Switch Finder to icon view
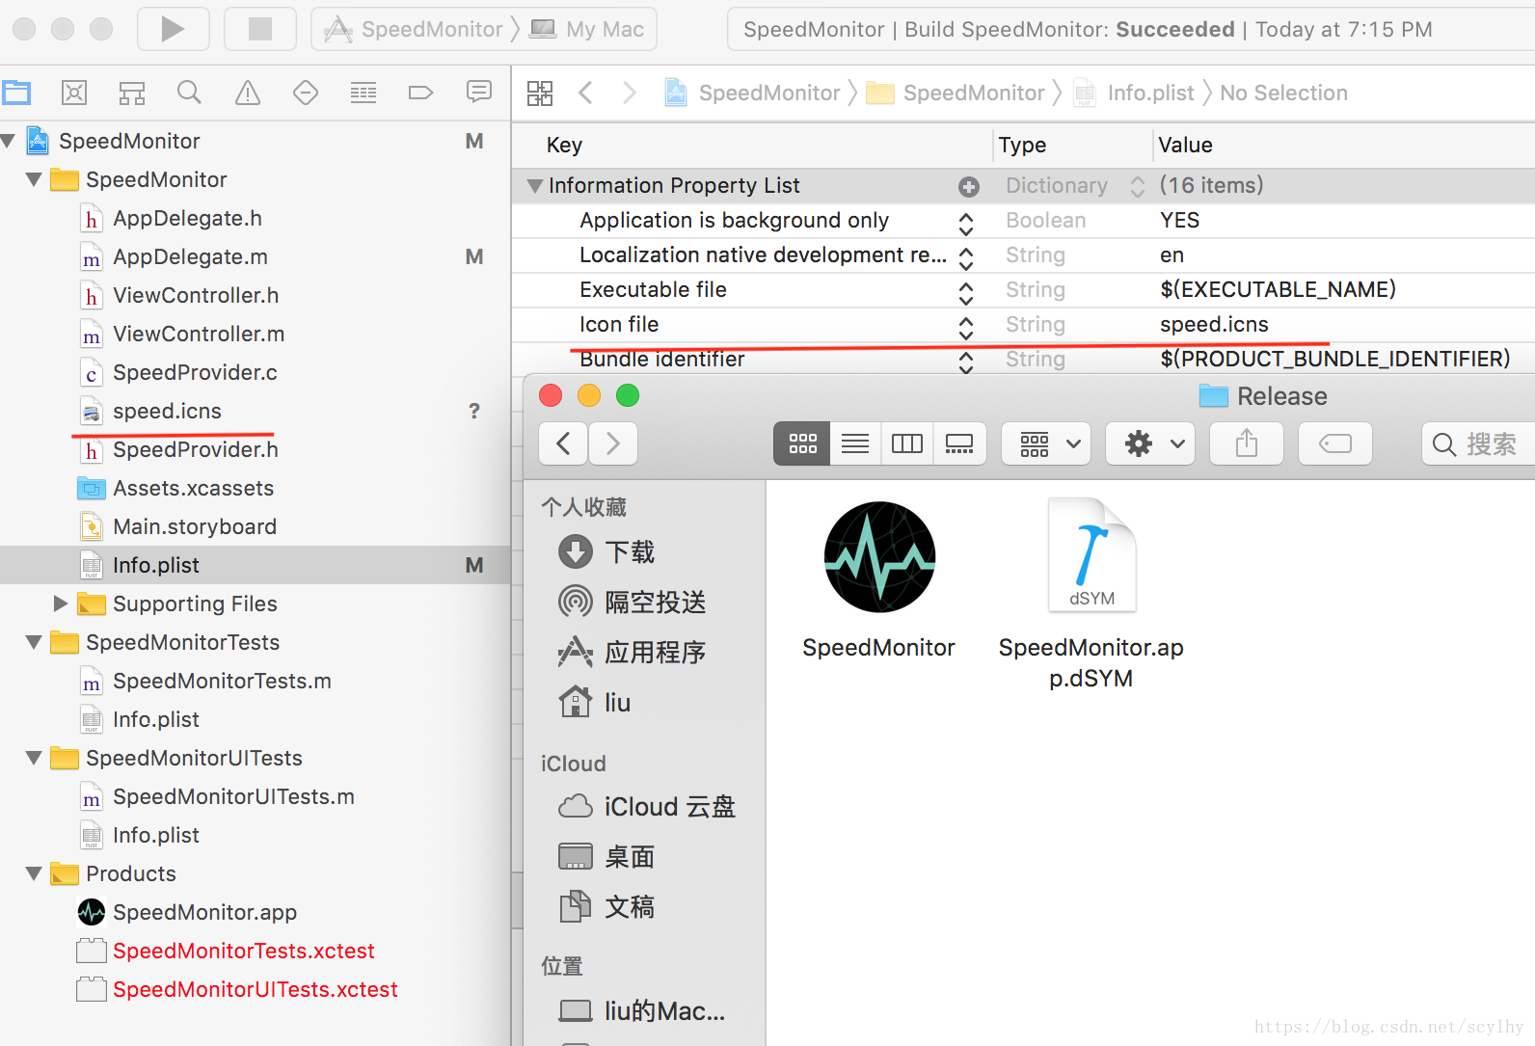This screenshot has height=1046, width=1535. pyautogui.click(x=802, y=443)
